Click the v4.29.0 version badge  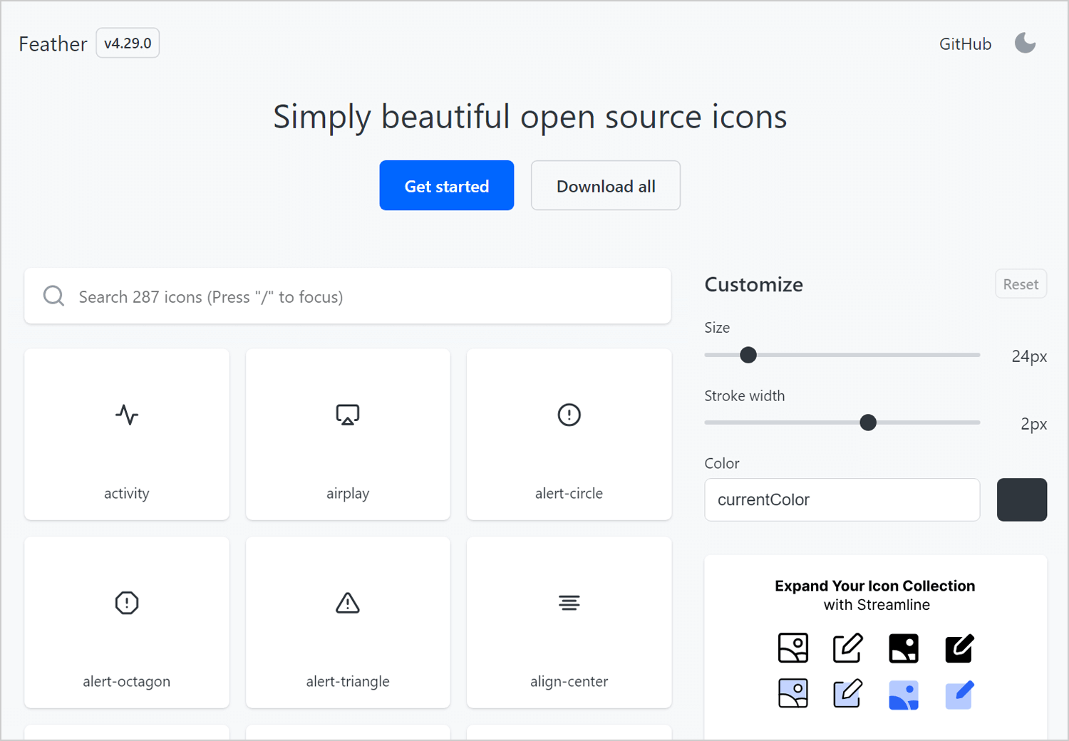[128, 43]
